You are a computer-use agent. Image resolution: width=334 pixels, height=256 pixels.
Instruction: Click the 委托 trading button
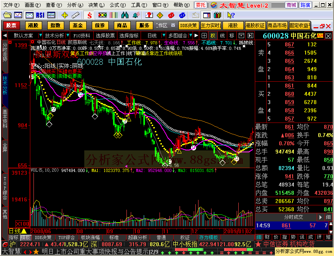200,5
